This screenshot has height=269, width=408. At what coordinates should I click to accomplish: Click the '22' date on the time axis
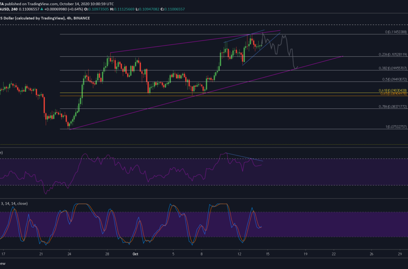coord(334,254)
